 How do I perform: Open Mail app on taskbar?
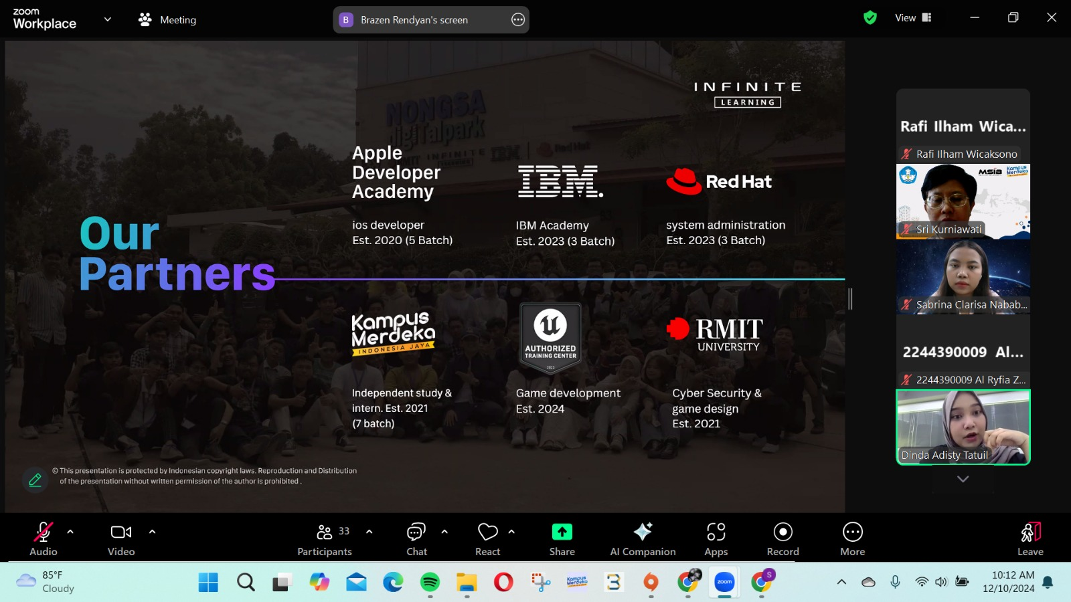[x=356, y=583]
